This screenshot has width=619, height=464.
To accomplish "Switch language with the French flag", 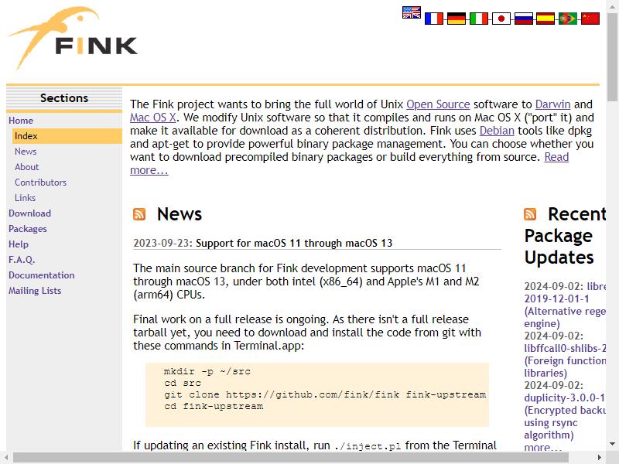I will point(434,19).
